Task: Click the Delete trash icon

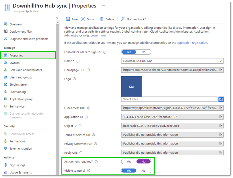Action: click(x=102, y=19)
